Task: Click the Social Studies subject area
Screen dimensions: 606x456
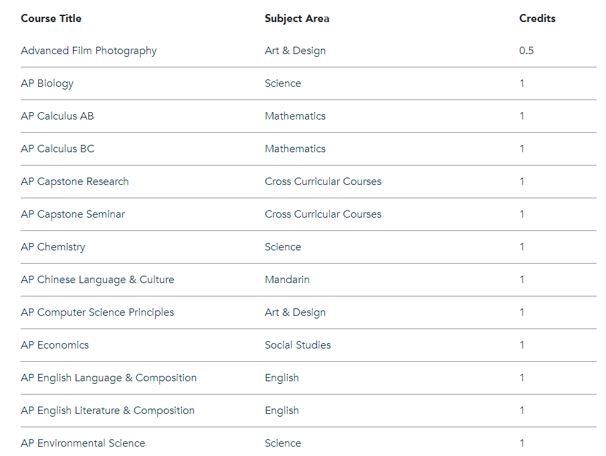Action: point(298,345)
